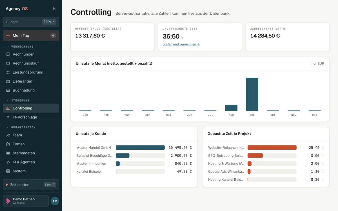Click the Kanzlei Beispiel customer row
Image resolution: width=338 pixels, height=211 pixels.
pyautogui.click(x=134, y=172)
